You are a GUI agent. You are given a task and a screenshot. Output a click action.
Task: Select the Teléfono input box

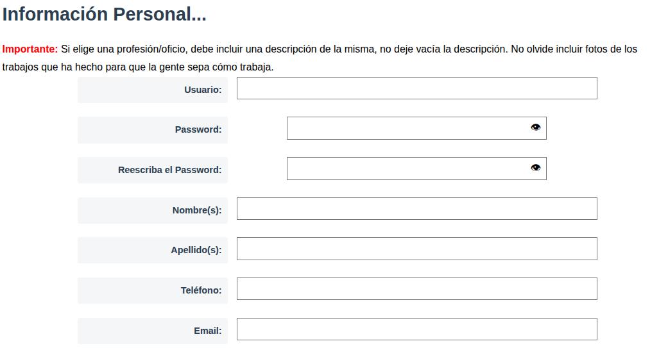416,288
